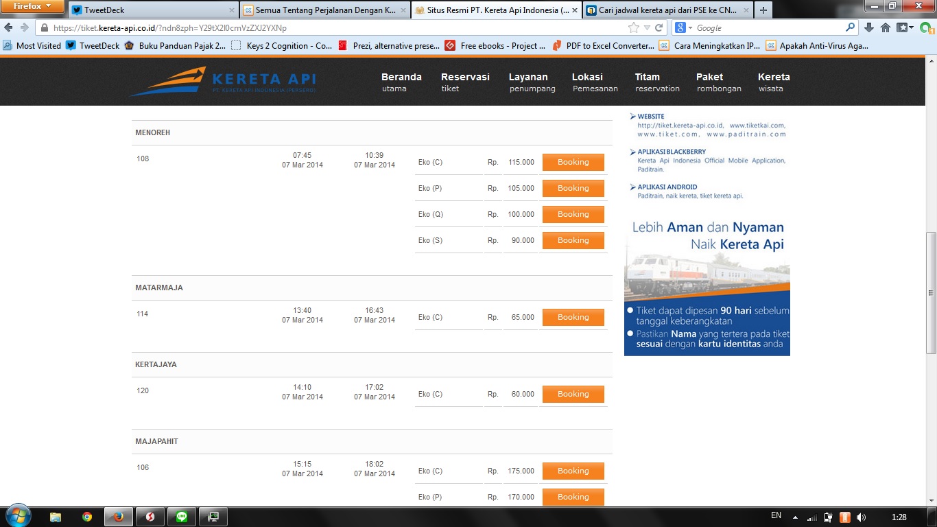Open the Downloads arrow icon

tap(869, 27)
